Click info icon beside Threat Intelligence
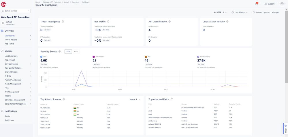The height and width of the screenshot is (137, 288). [63, 22]
